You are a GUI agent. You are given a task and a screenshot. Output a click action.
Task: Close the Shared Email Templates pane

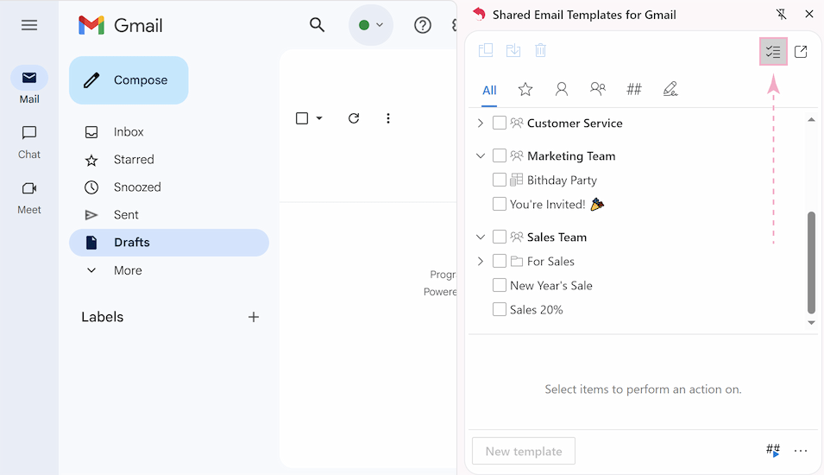click(x=809, y=14)
